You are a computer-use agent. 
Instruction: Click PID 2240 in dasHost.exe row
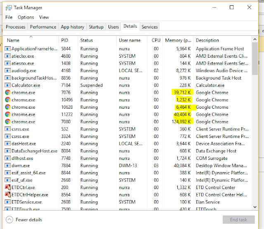[x=66, y=144]
